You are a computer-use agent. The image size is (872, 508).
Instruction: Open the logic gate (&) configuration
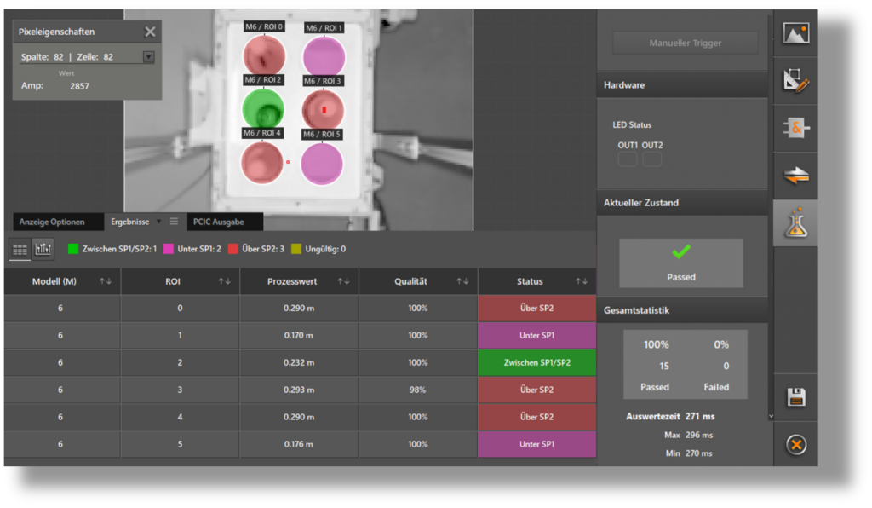point(795,128)
